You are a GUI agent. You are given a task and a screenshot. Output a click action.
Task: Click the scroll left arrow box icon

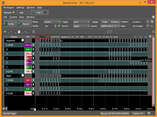tap(34, 32)
